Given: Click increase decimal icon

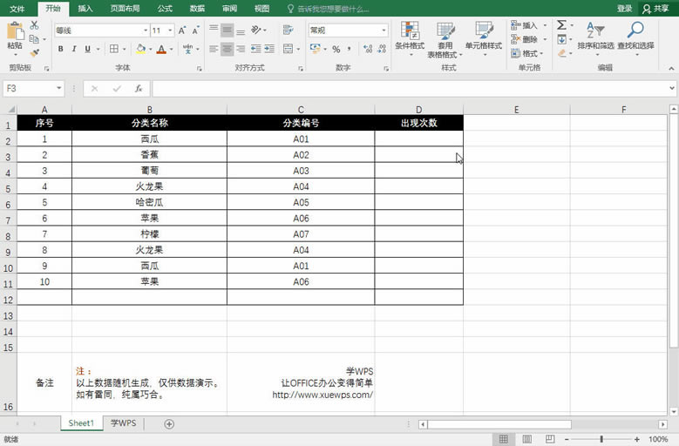Looking at the screenshot, I should pyautogui.click(x=368, y=50).
